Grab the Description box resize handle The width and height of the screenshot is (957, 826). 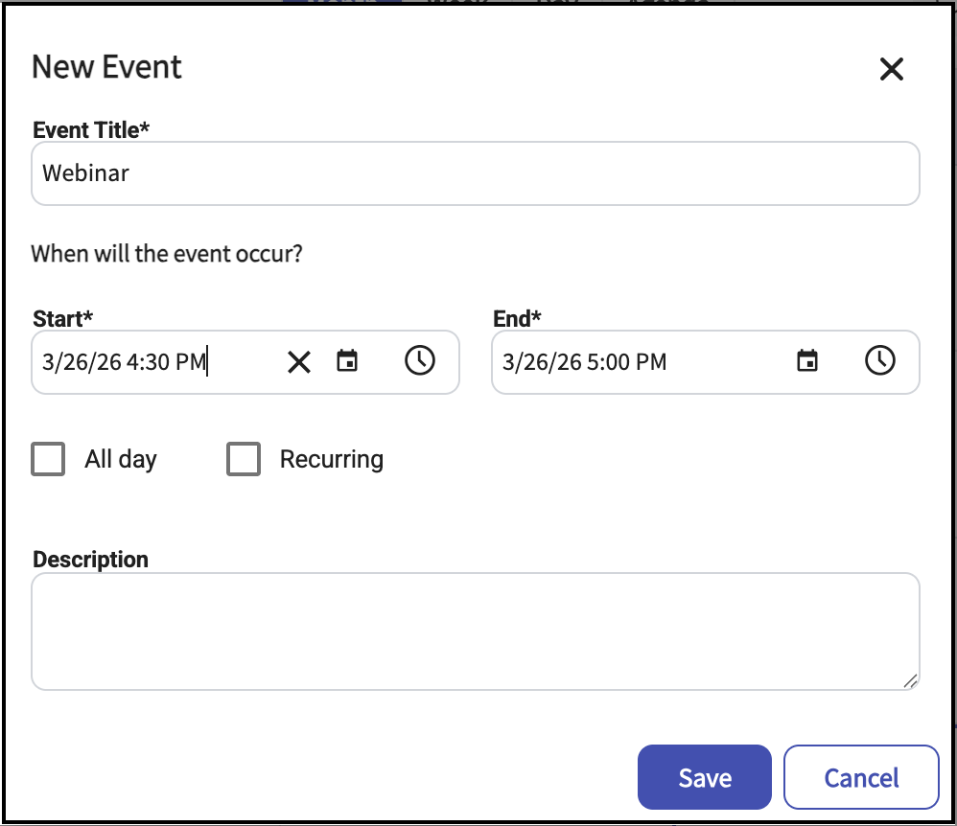pyautogui.click(x=910, y=680)
